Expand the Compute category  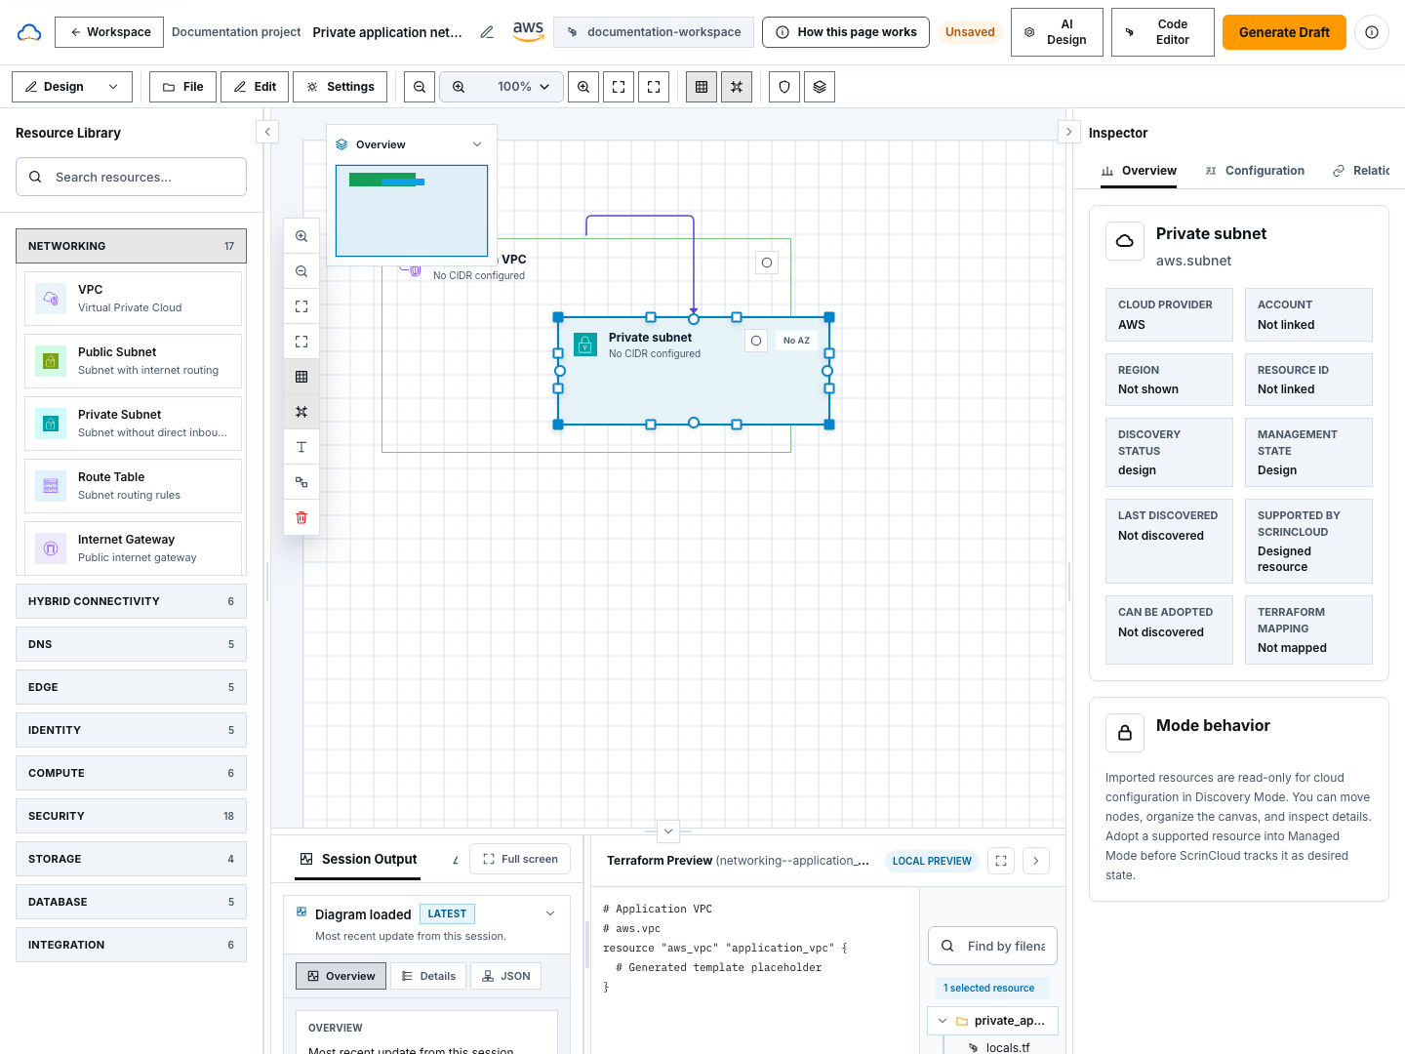coord(131,773)
